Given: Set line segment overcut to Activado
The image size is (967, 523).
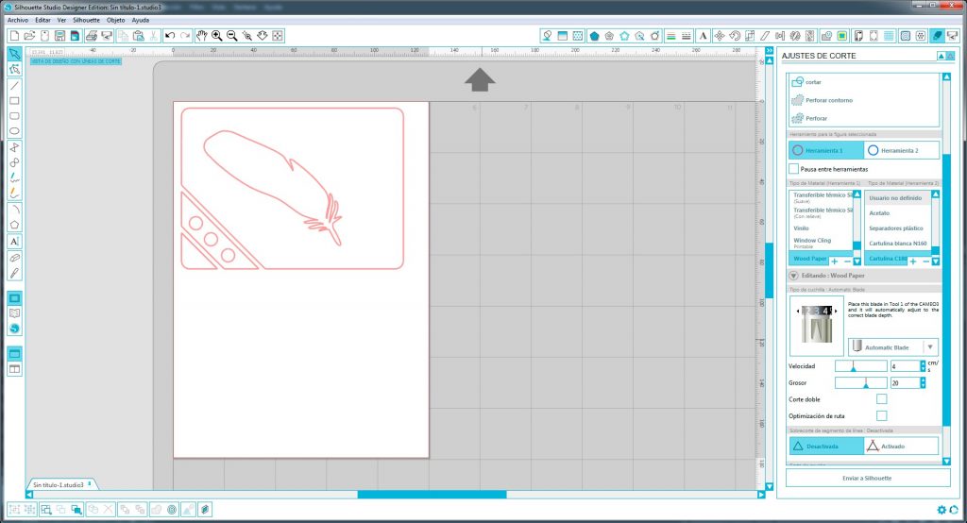Looking at the screenshot, I should [902, 446].
